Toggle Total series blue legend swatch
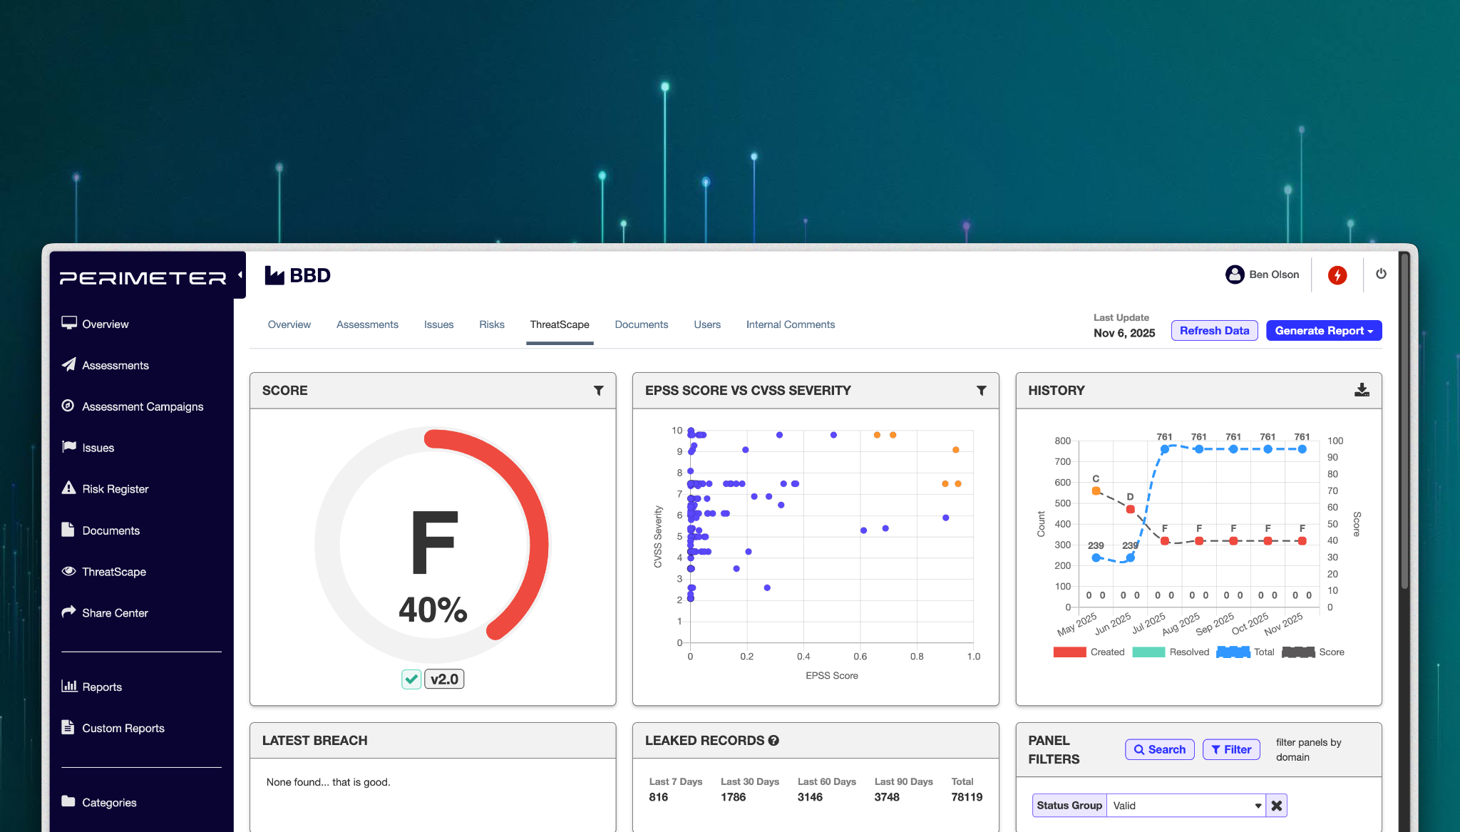Screen dimensions: 1460x832 (1233, 652)
